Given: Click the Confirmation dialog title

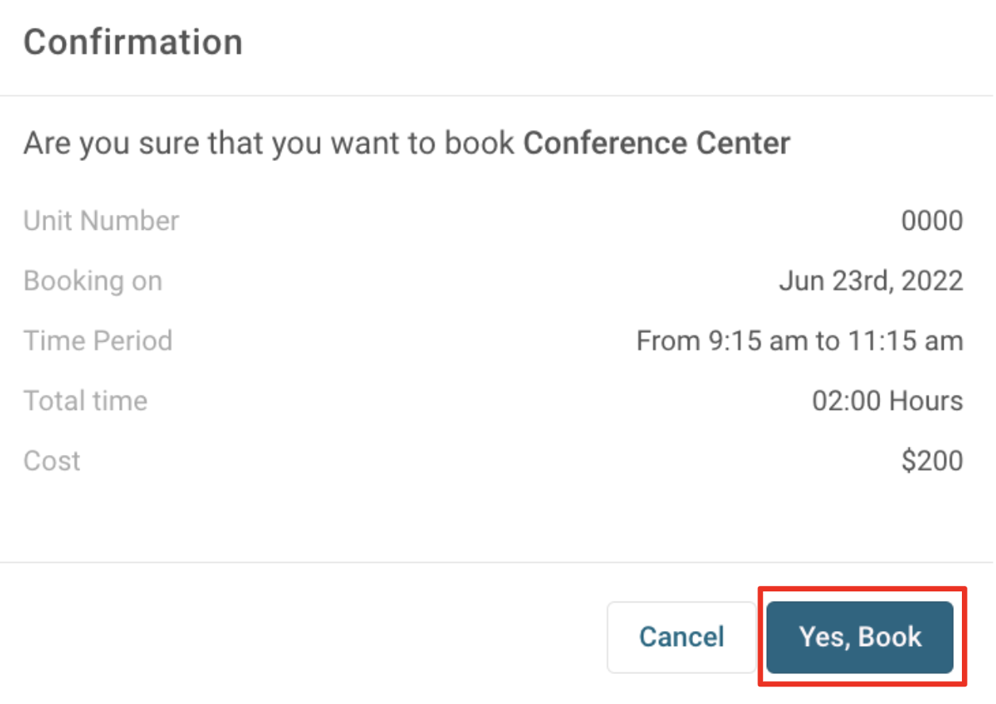Looking at the screenshot, I should [132, 42].
